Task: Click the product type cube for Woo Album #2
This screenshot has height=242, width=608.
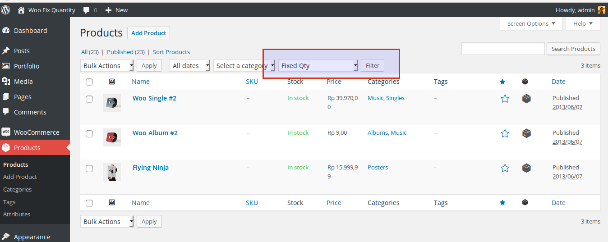Action: point(526,133)
